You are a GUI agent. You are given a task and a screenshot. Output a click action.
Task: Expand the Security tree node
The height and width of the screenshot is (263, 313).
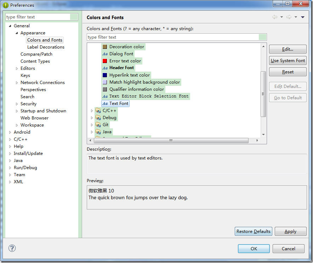17,104
